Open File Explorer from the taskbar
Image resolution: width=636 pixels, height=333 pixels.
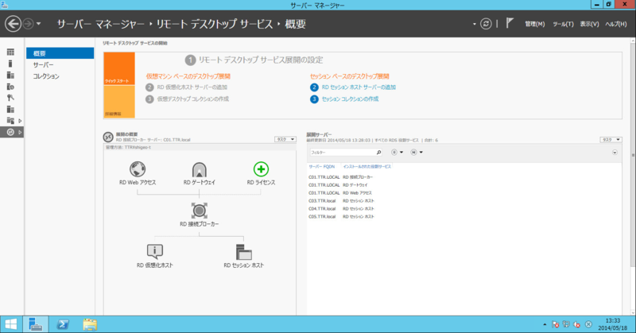click(90, 324)
